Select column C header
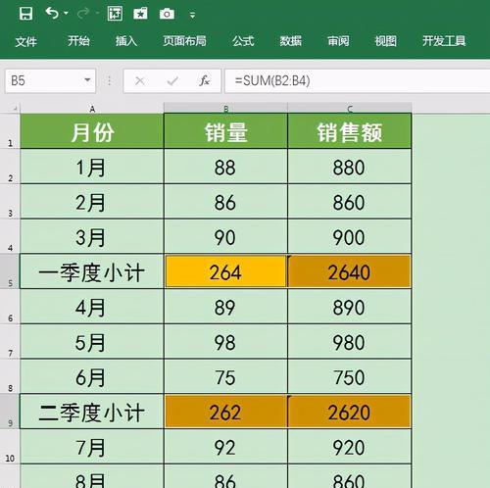Viewport: 490px width, 488px height. (350, 108)
